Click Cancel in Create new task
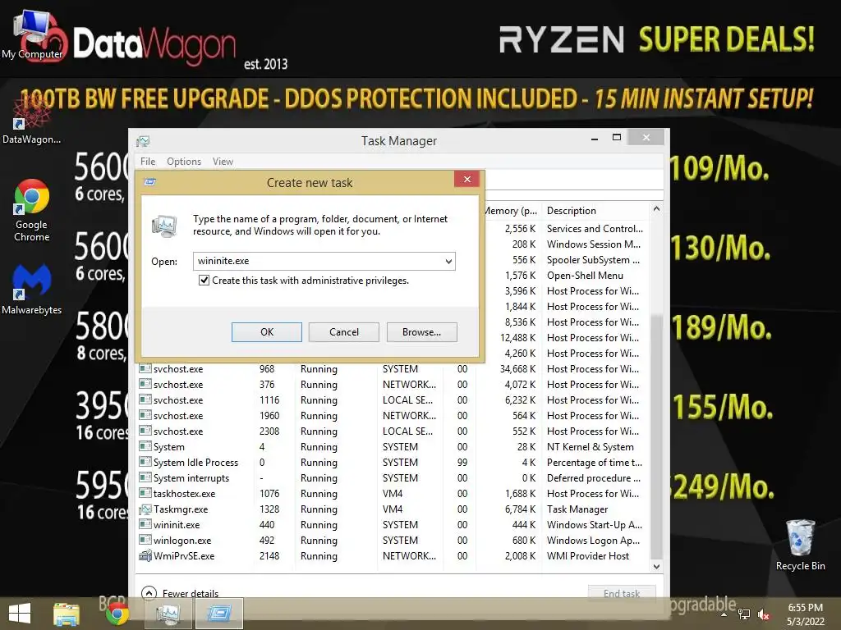The image size is (841, 630). click(x=344, y=332)
